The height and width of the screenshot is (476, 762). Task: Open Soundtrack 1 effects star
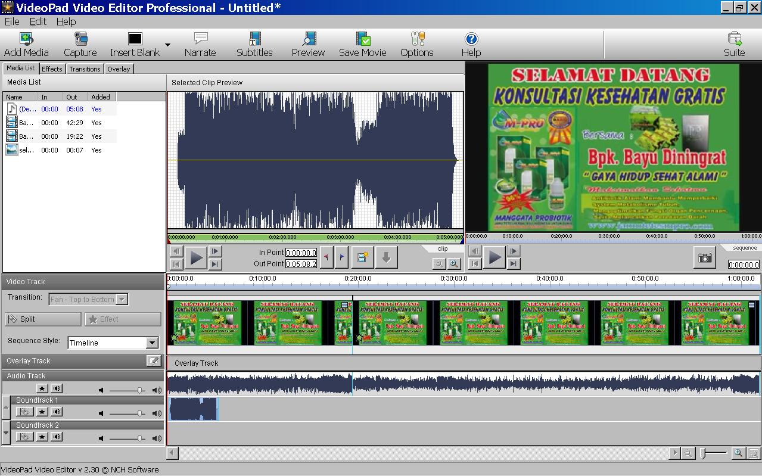pyautogui.click(x=42, y=412)
